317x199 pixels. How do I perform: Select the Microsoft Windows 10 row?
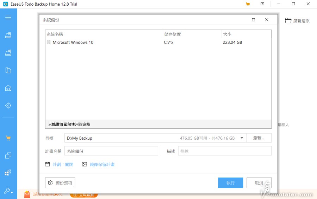pos(158,43)
